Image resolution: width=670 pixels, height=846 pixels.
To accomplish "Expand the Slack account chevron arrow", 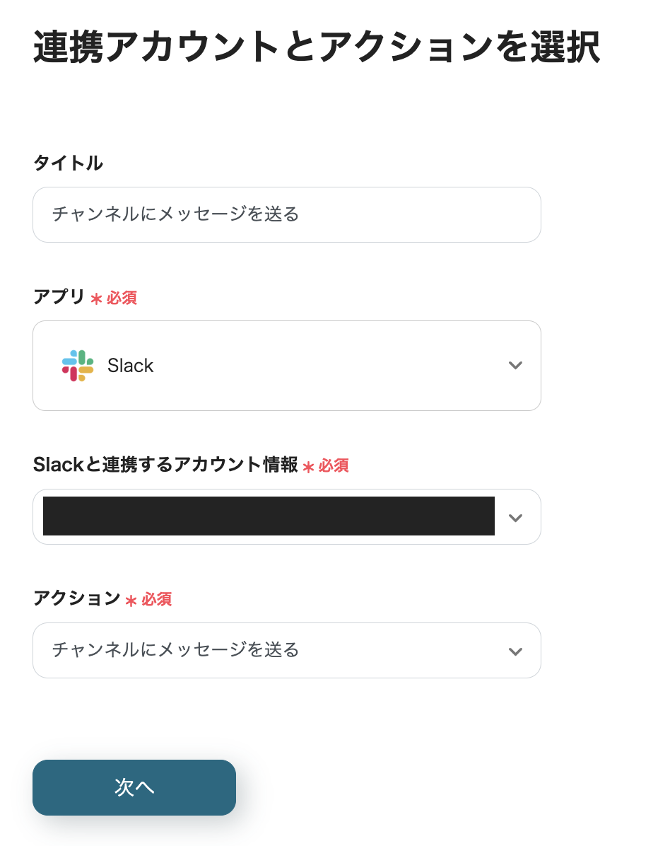I will point(515,517).
